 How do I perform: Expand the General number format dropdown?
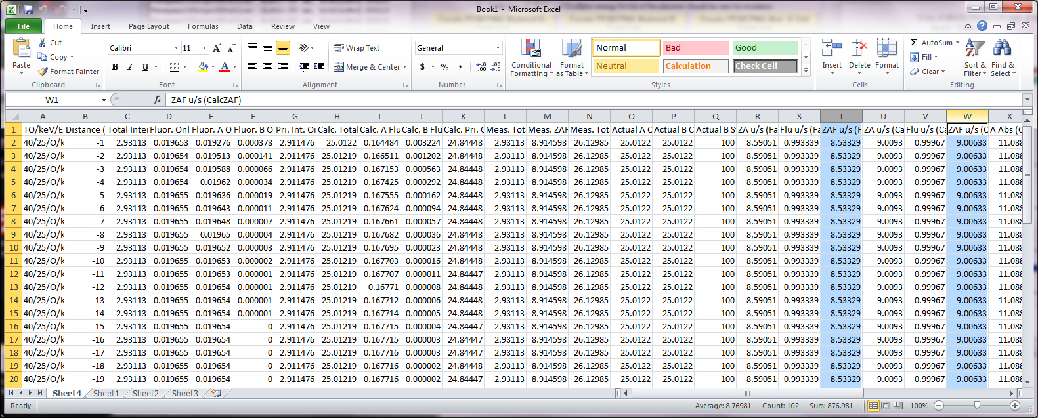[x=498, y=48]
